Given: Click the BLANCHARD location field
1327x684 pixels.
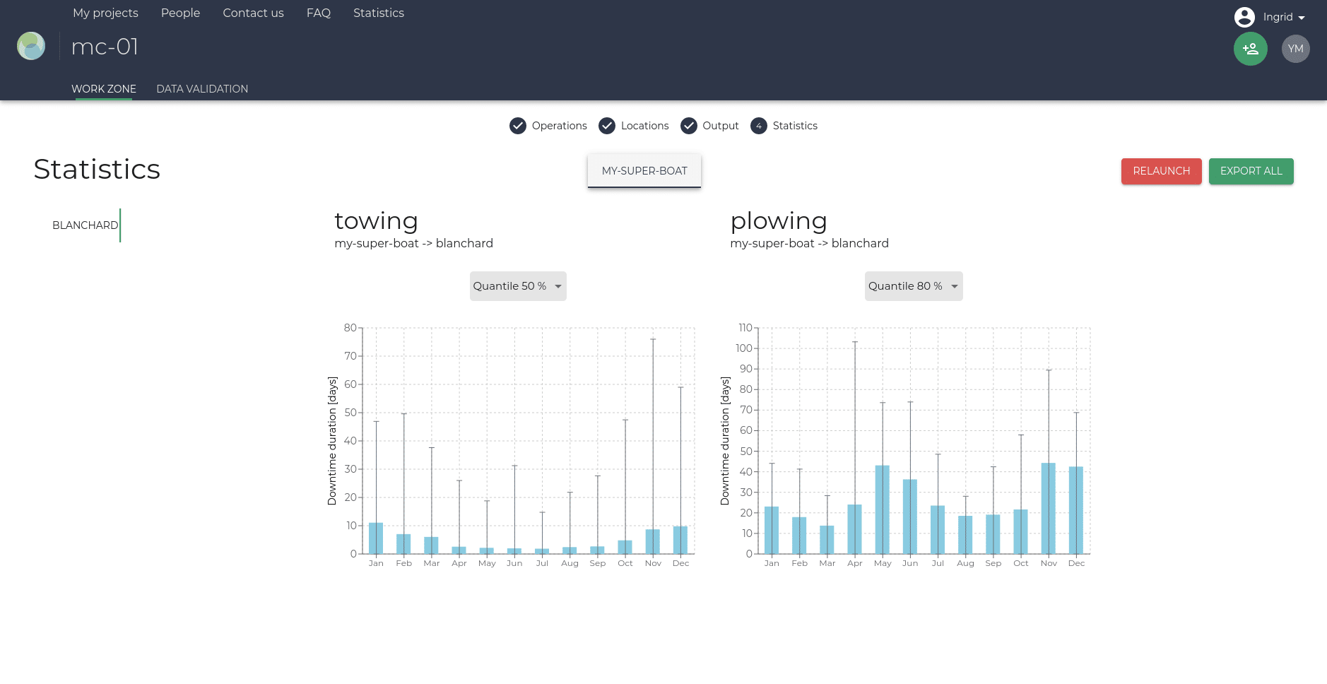Looking at the screenshot, I should point(85,225).
